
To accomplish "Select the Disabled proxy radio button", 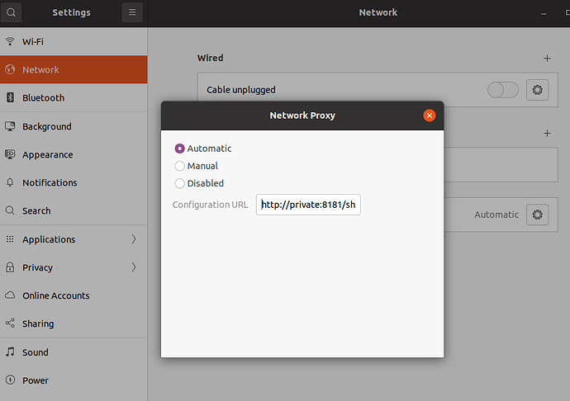I will point(179,183).
